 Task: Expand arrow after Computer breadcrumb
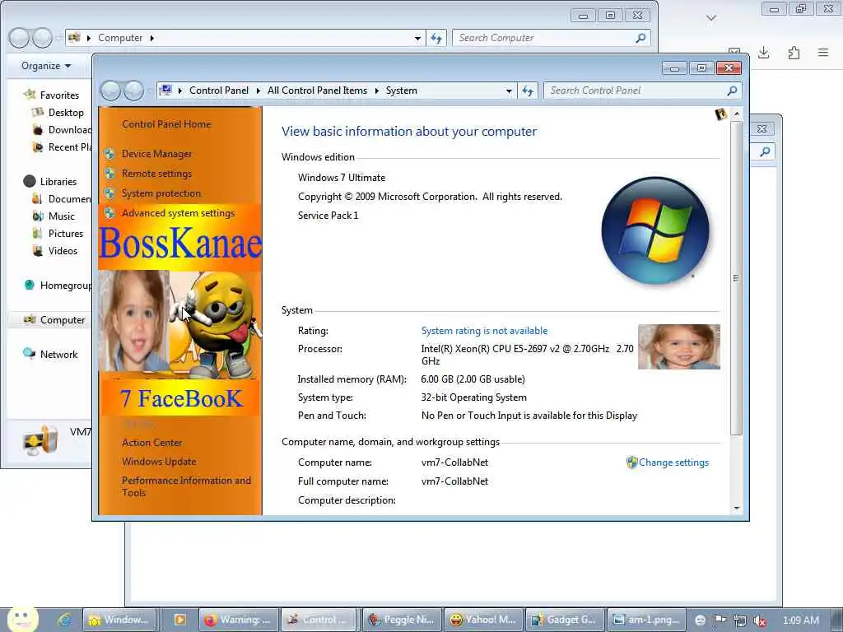(152, 38)
